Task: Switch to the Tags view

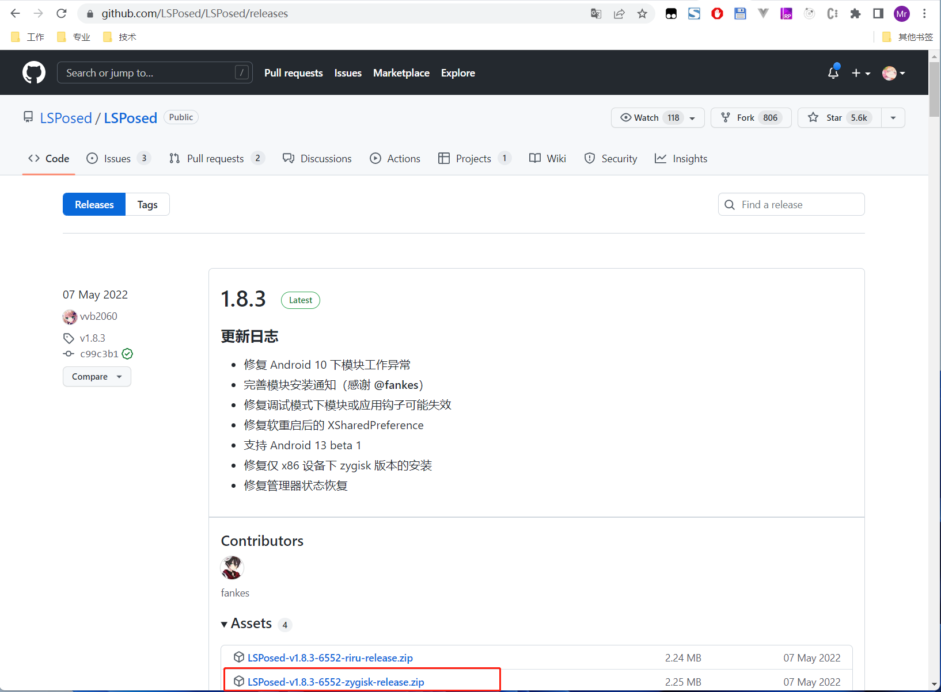Action: [147, 204]
